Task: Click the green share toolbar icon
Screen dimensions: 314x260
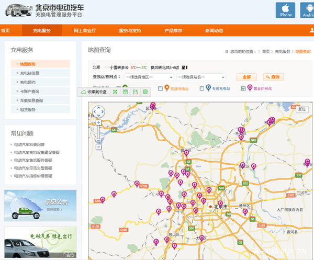Action: tap(136, 92)
